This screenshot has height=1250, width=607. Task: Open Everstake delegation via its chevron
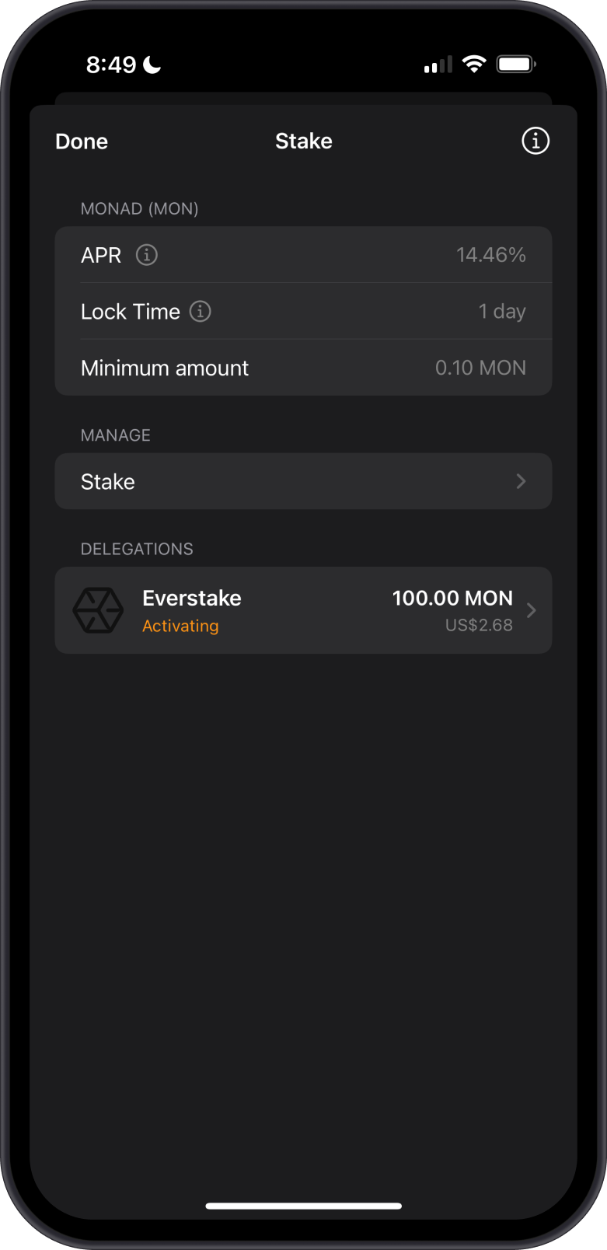point(532,610)
